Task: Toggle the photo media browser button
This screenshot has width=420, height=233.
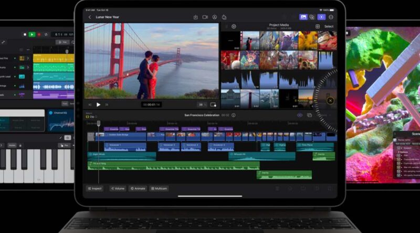Action: click(303, 17)
